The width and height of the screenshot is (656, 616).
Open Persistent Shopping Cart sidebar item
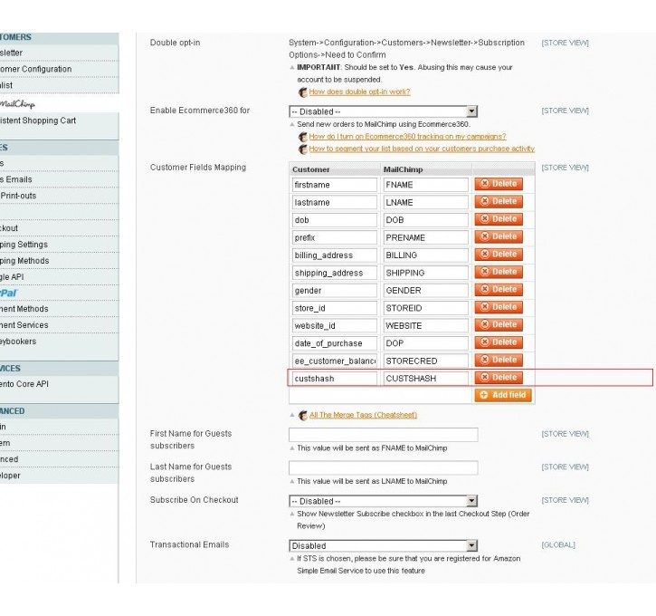59,120
